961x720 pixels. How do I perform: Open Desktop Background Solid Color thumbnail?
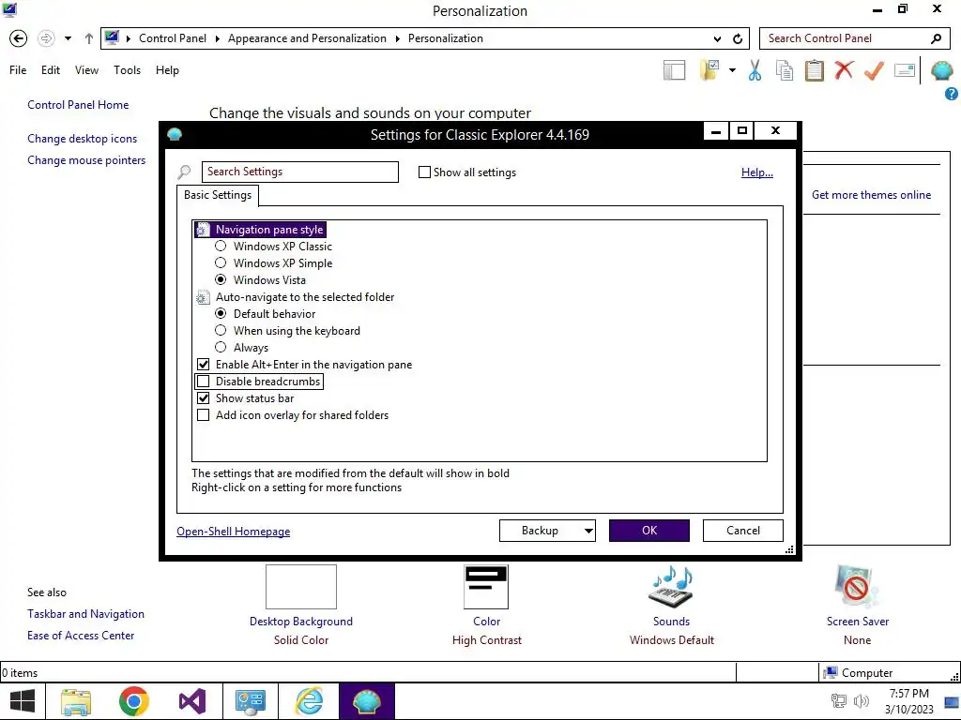tap(301, 587)
